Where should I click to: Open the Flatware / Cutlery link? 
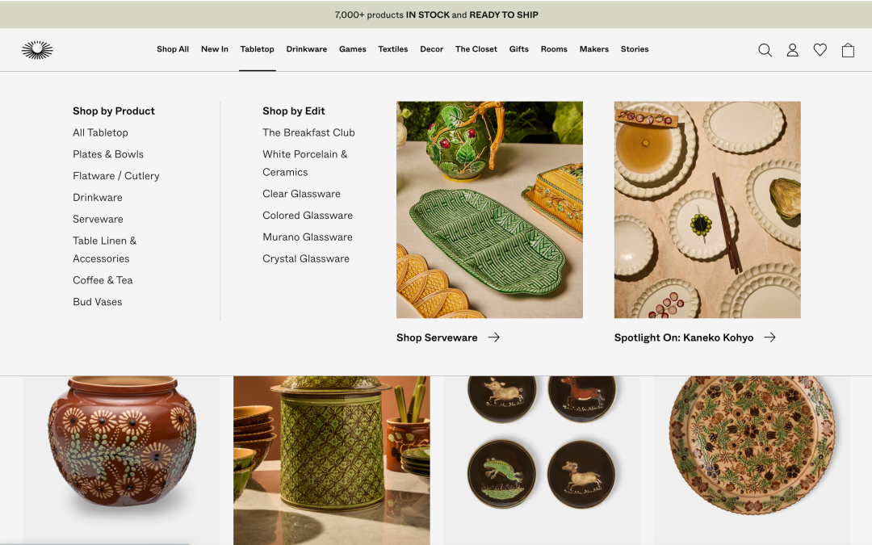(115, 176)
